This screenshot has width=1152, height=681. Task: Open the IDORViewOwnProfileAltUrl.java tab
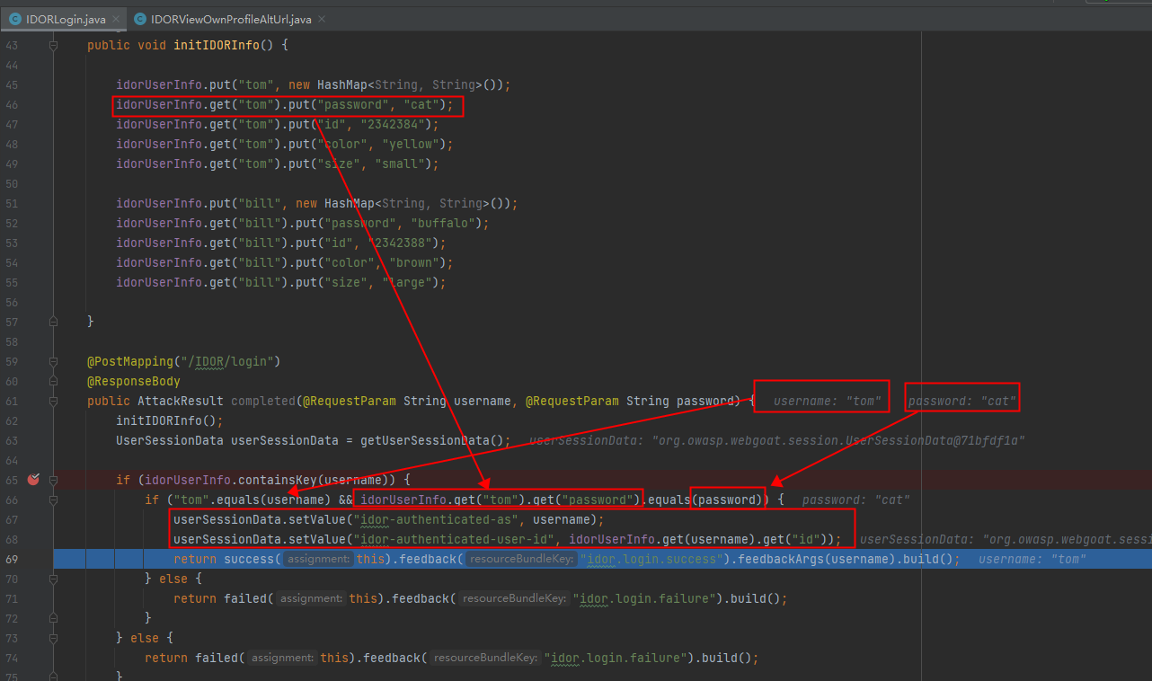pos(231,19)
